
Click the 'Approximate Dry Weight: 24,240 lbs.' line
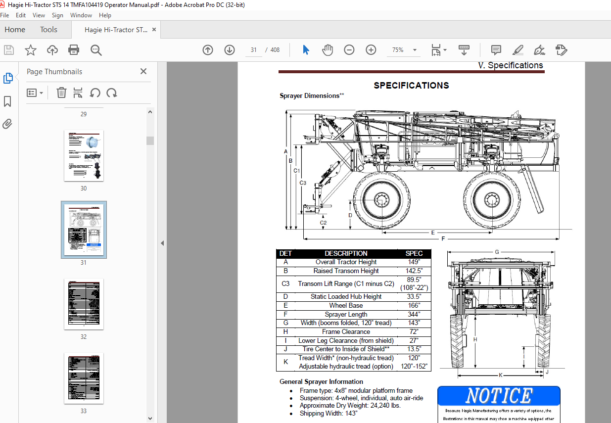coord(350,406)
